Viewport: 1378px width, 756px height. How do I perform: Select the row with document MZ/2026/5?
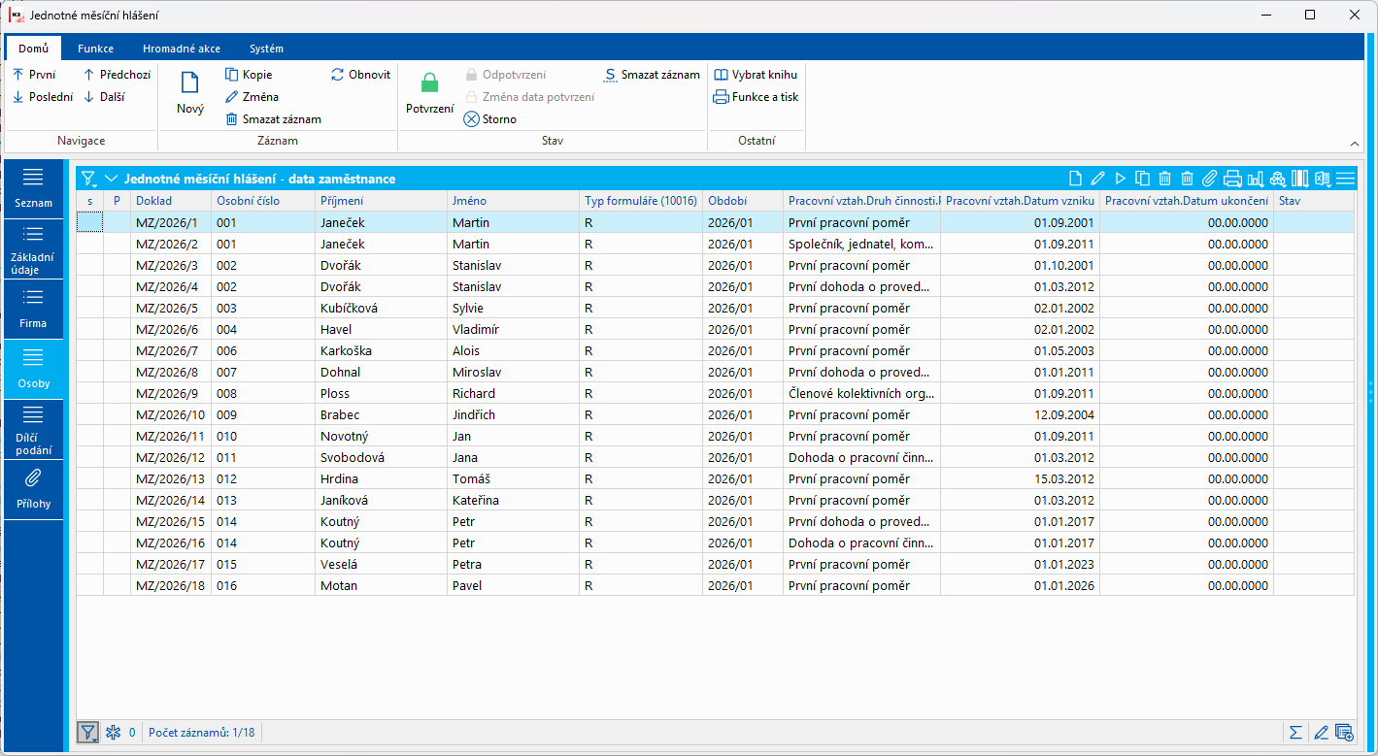(715, 309)
